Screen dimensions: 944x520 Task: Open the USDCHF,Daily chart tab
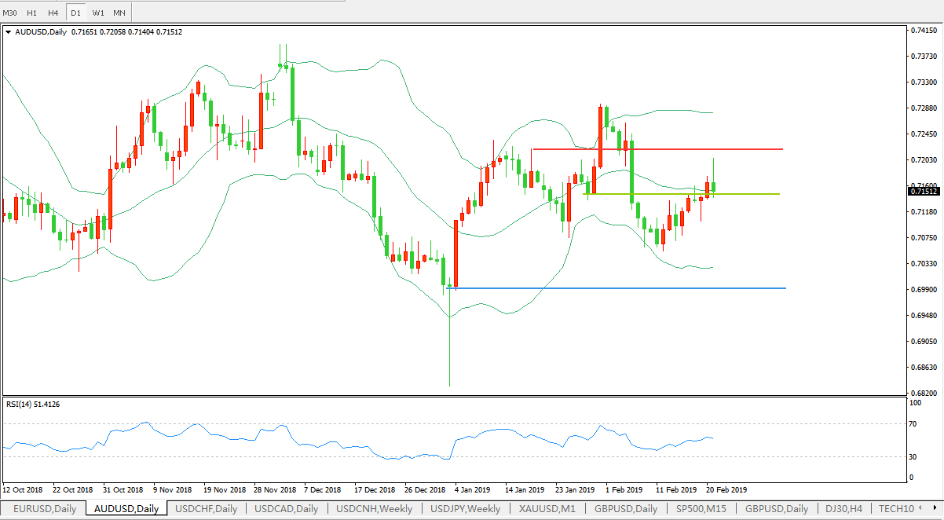tap(206, 509)
